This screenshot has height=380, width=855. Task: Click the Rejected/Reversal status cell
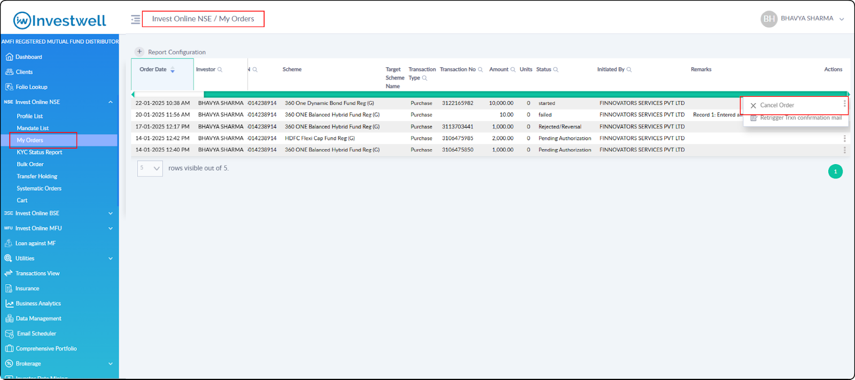tap(559, 127)
